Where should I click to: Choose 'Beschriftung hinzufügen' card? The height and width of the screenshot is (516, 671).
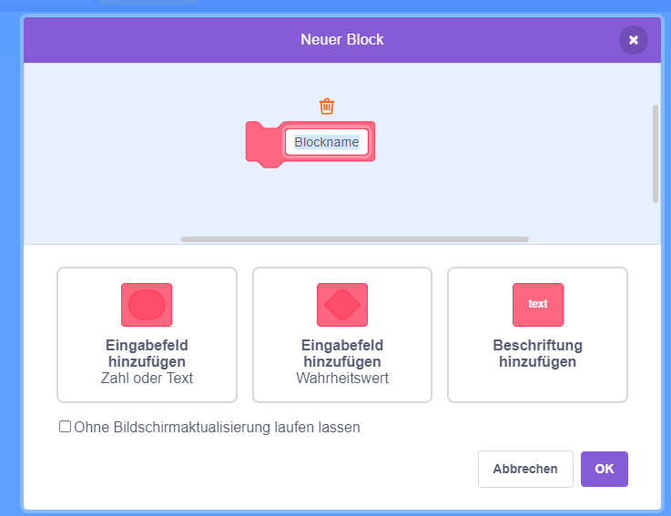coord(537,335)
